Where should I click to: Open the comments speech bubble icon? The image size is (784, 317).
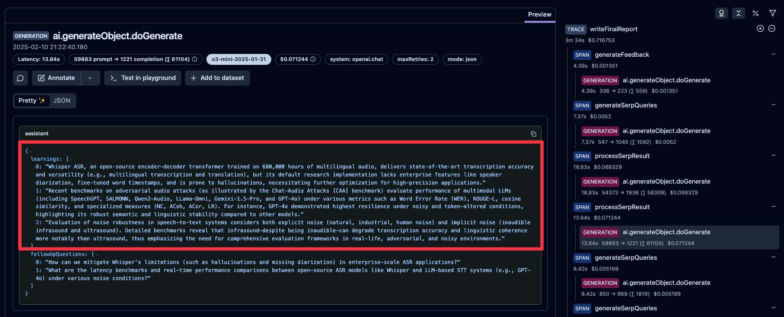pyautogui.click(x=20, y=78)
